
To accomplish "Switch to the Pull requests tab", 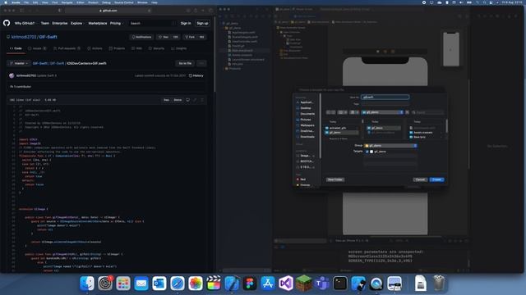I will [x=67, y=48].
